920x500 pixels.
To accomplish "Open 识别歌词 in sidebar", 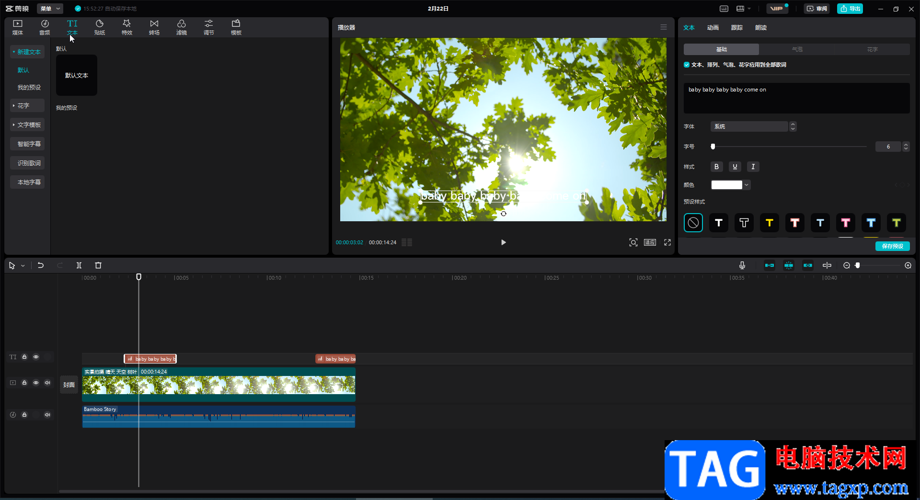I will [x=27, y=163].
